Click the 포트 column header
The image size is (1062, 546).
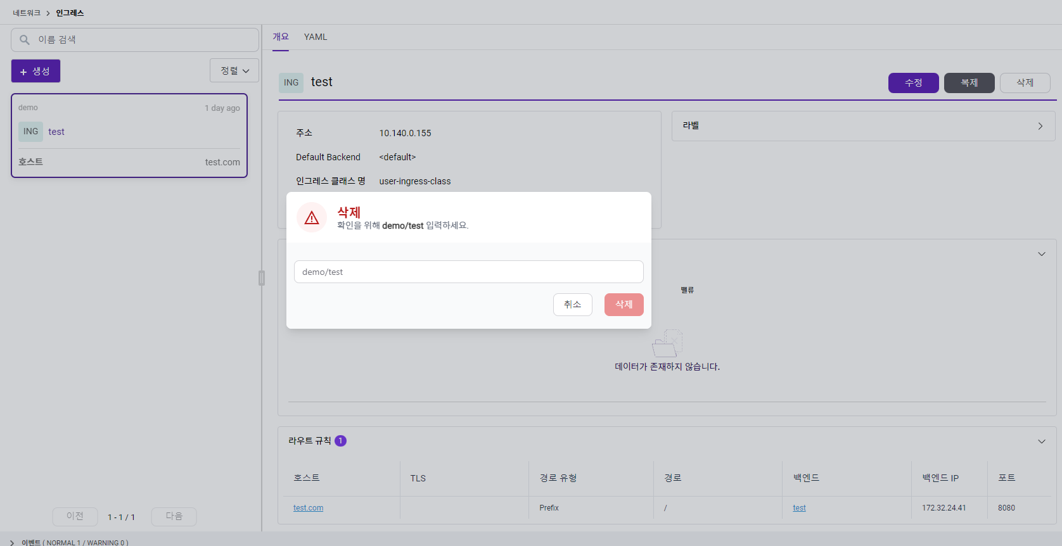click(1006, 478)
